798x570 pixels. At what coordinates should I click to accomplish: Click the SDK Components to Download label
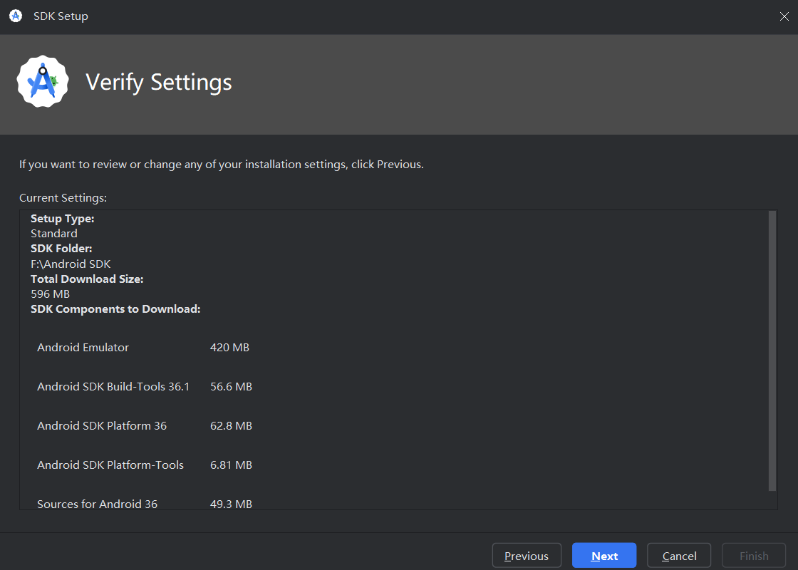click(115, 309)
